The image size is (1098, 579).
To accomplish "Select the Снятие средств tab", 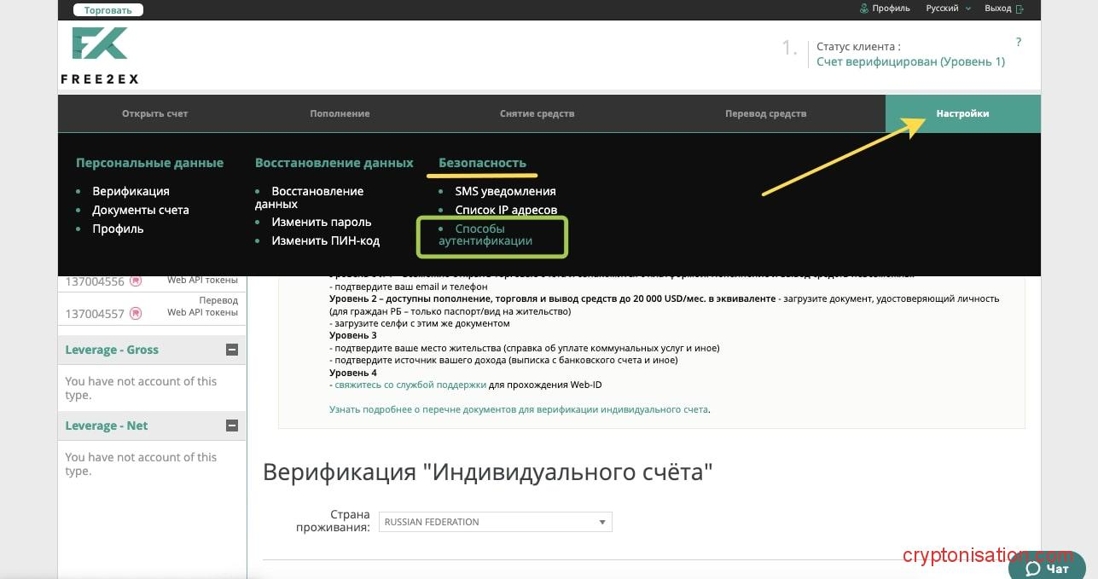I will [537, 113].
